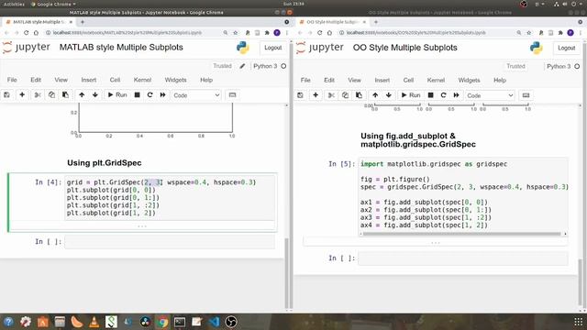Run the current cell in the MATLAB style notebook
Image resolution: width=587 pixels, height=330 pixels.
click(117, 95)
